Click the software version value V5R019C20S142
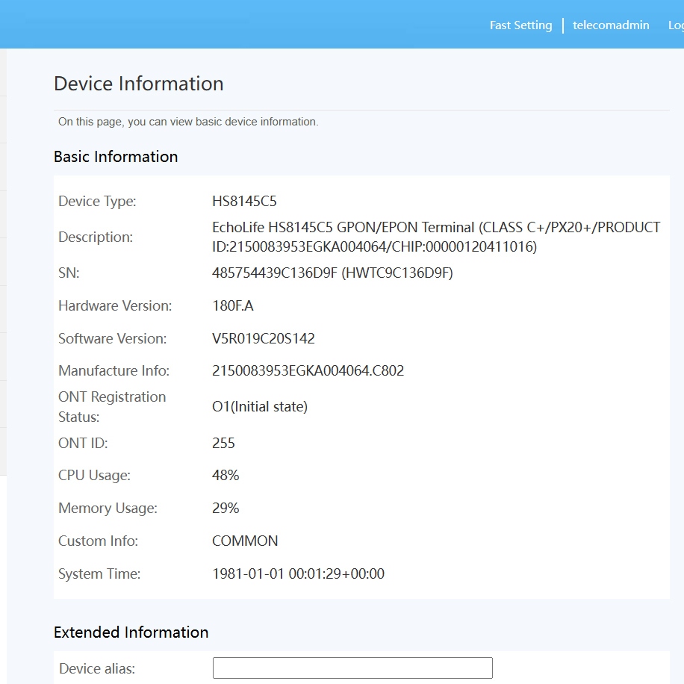Screen dimensions: 684x684 264,339
